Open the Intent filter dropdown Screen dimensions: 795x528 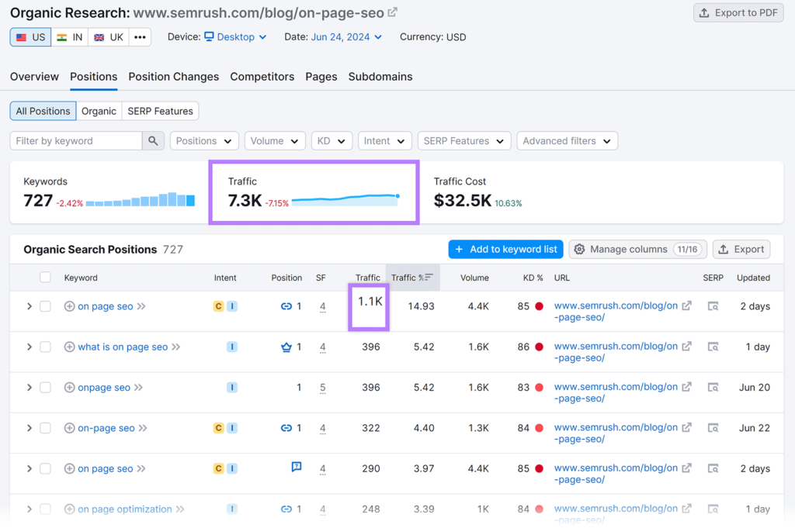click(x=384, y=141)
